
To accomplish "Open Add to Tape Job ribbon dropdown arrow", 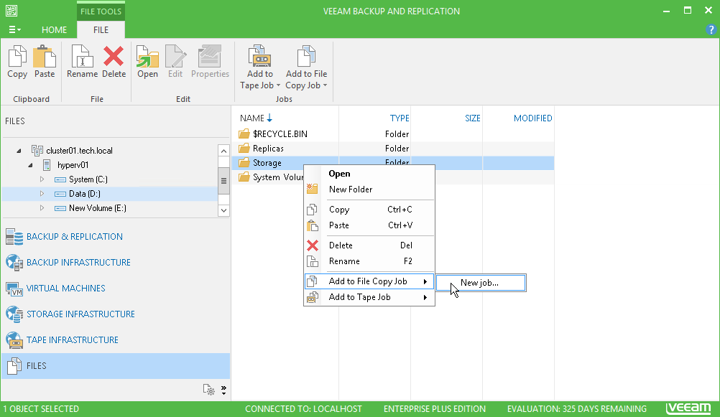I will pos(278,86).
